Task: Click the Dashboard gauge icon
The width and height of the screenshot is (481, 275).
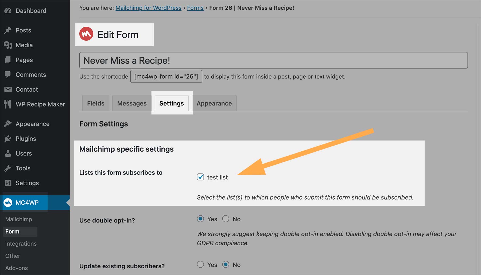Action: point(8,11)
